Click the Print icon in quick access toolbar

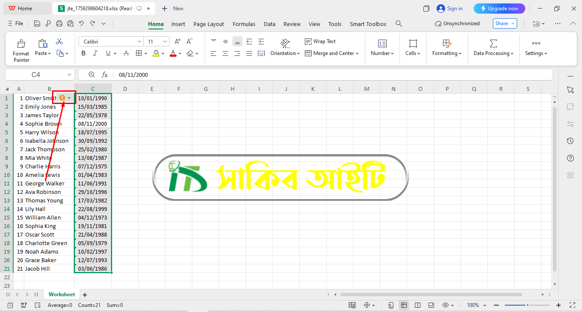click(59, 24)
